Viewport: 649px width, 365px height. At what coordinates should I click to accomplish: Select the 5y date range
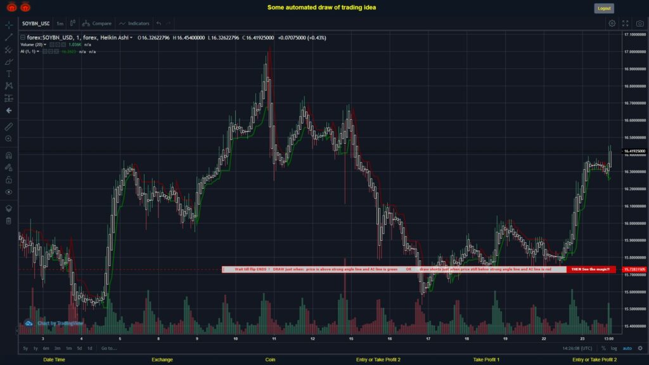click(x=25, y=349)
